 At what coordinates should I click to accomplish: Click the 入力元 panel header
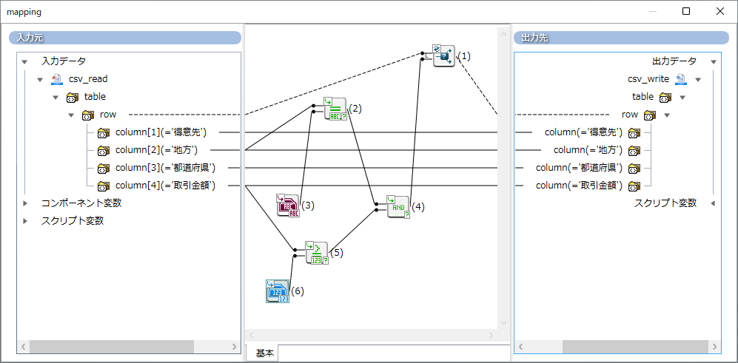125,38
